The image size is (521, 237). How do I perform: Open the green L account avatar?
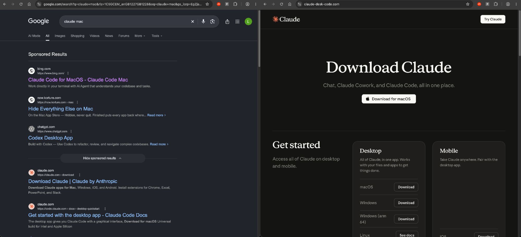point(248,21)
